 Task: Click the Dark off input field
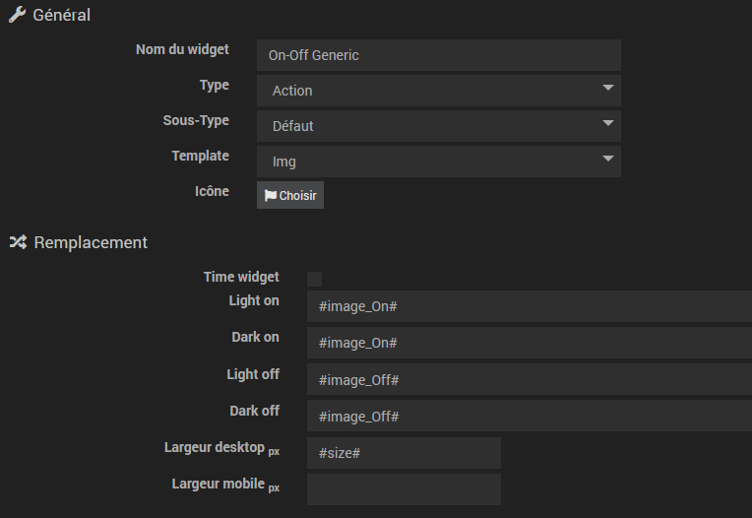pyautogui.click(x=530, y=416)
